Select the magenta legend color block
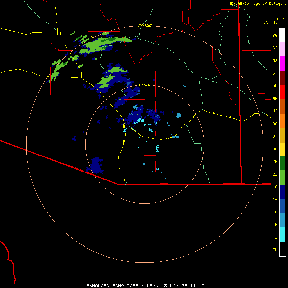 (x=283, y=64)
